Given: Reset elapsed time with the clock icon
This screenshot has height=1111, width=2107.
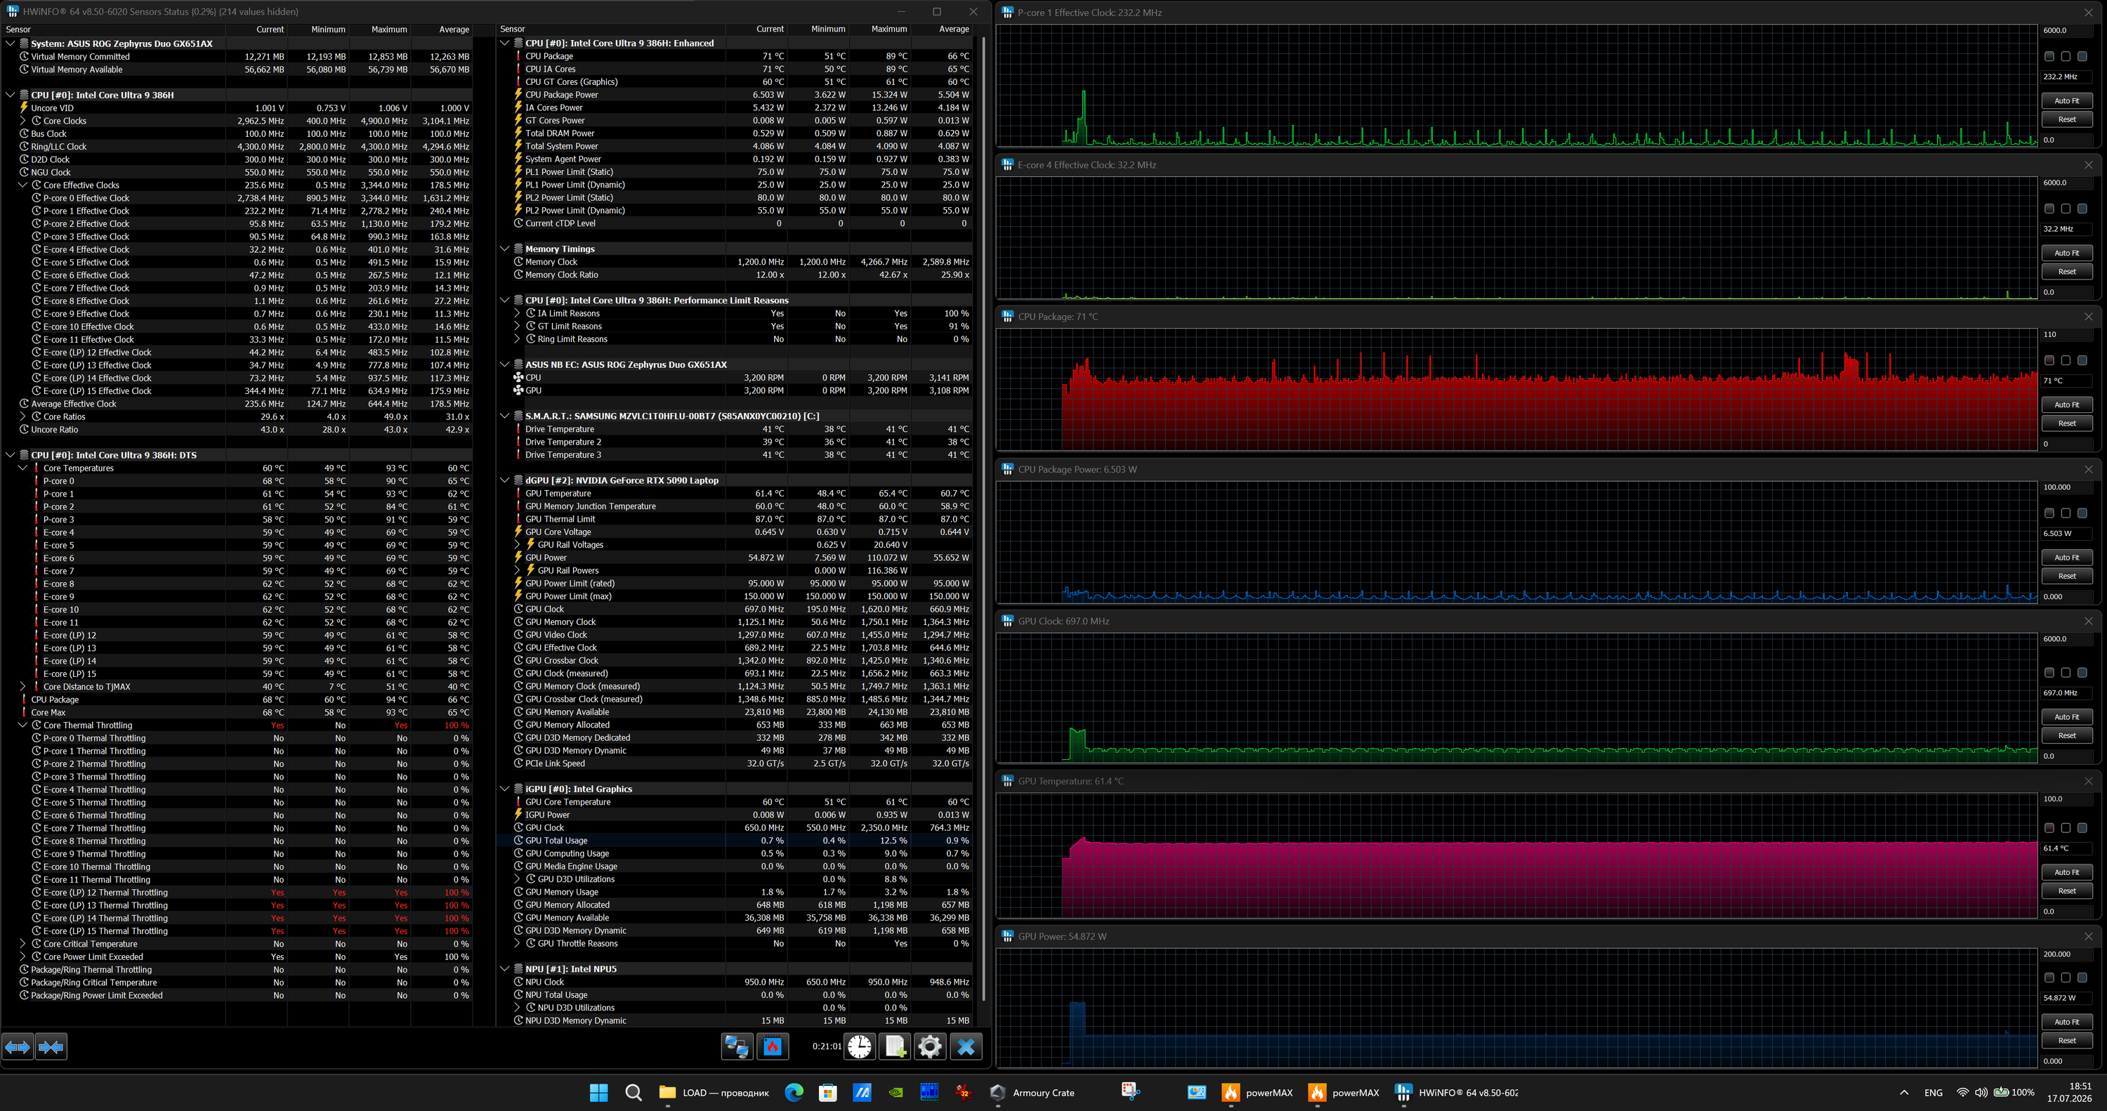Looking at the screenshot, I should [859, 1046].
